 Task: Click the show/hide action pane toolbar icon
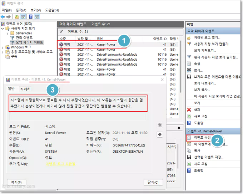(37, 17)
